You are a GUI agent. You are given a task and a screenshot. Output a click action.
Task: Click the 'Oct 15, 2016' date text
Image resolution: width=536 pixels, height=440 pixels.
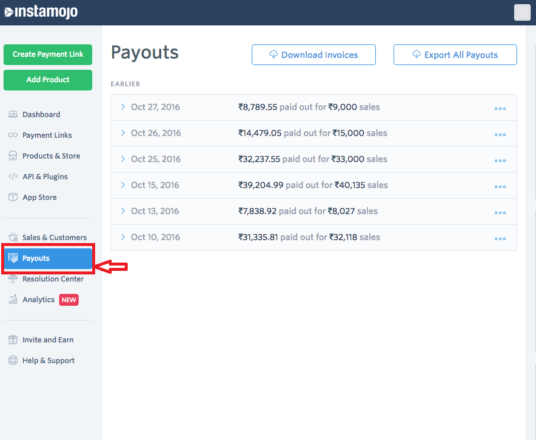[x=155, y=185]
